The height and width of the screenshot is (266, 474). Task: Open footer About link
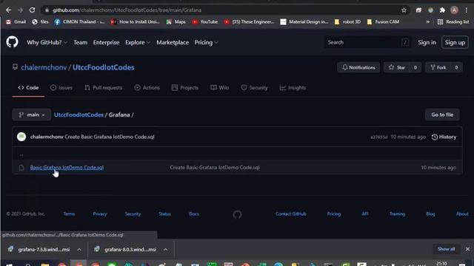coord(462,214)
